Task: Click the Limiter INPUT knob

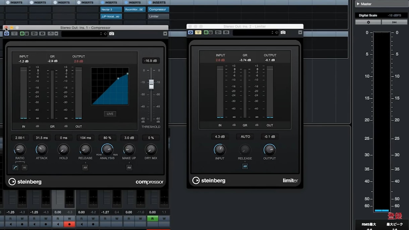Action: 220,149
